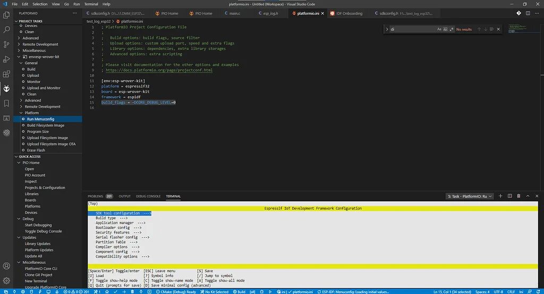The width and height of the screenshot is (544, 294).
Task: Switch to the DEBUG CONSOLE panel tab
Action: click(148, 196)
